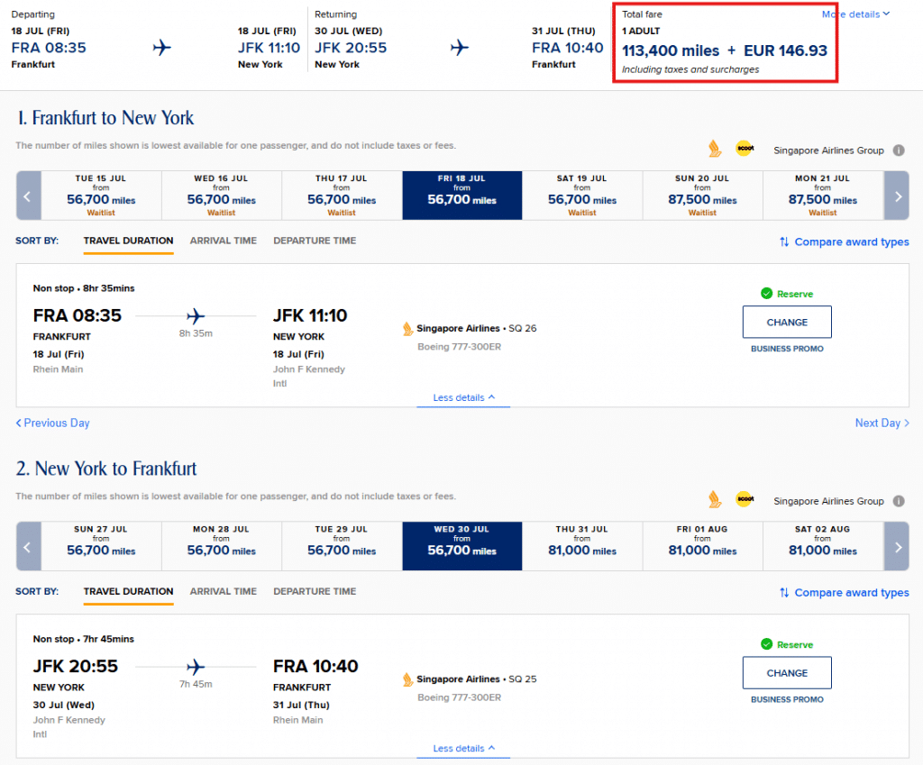Expand More details for total fare

(855, 14)
